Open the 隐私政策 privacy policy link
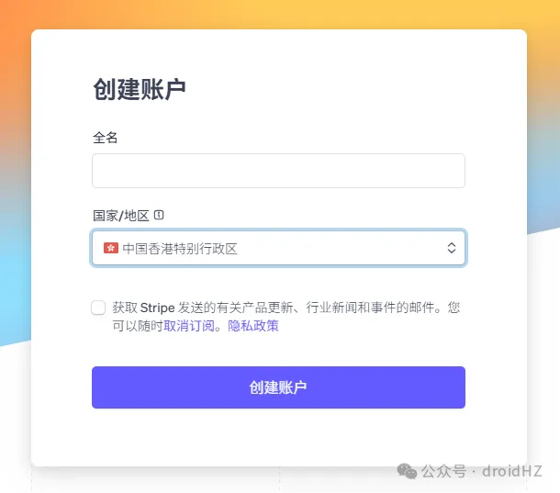The height and width of the screenshot is (493, 560). tap(253, 326)
